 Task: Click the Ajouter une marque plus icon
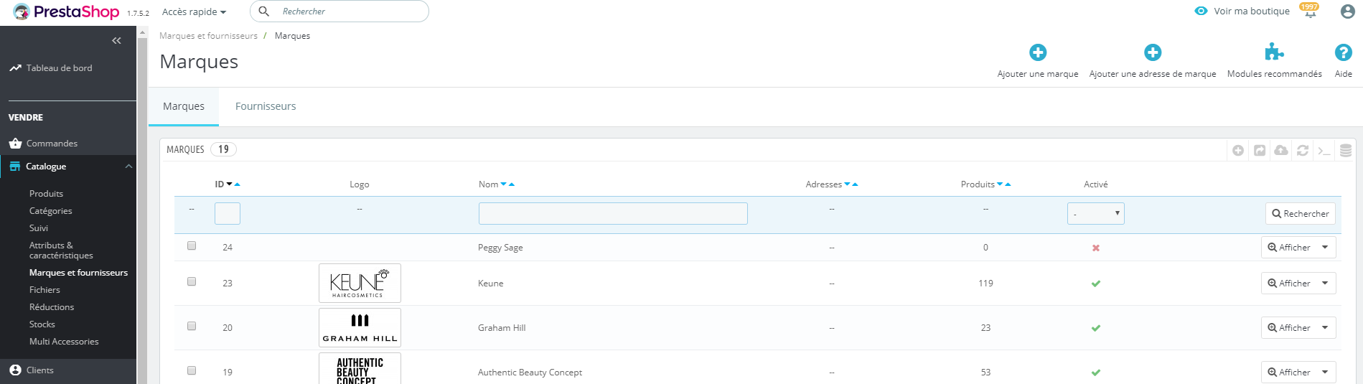1038,52
